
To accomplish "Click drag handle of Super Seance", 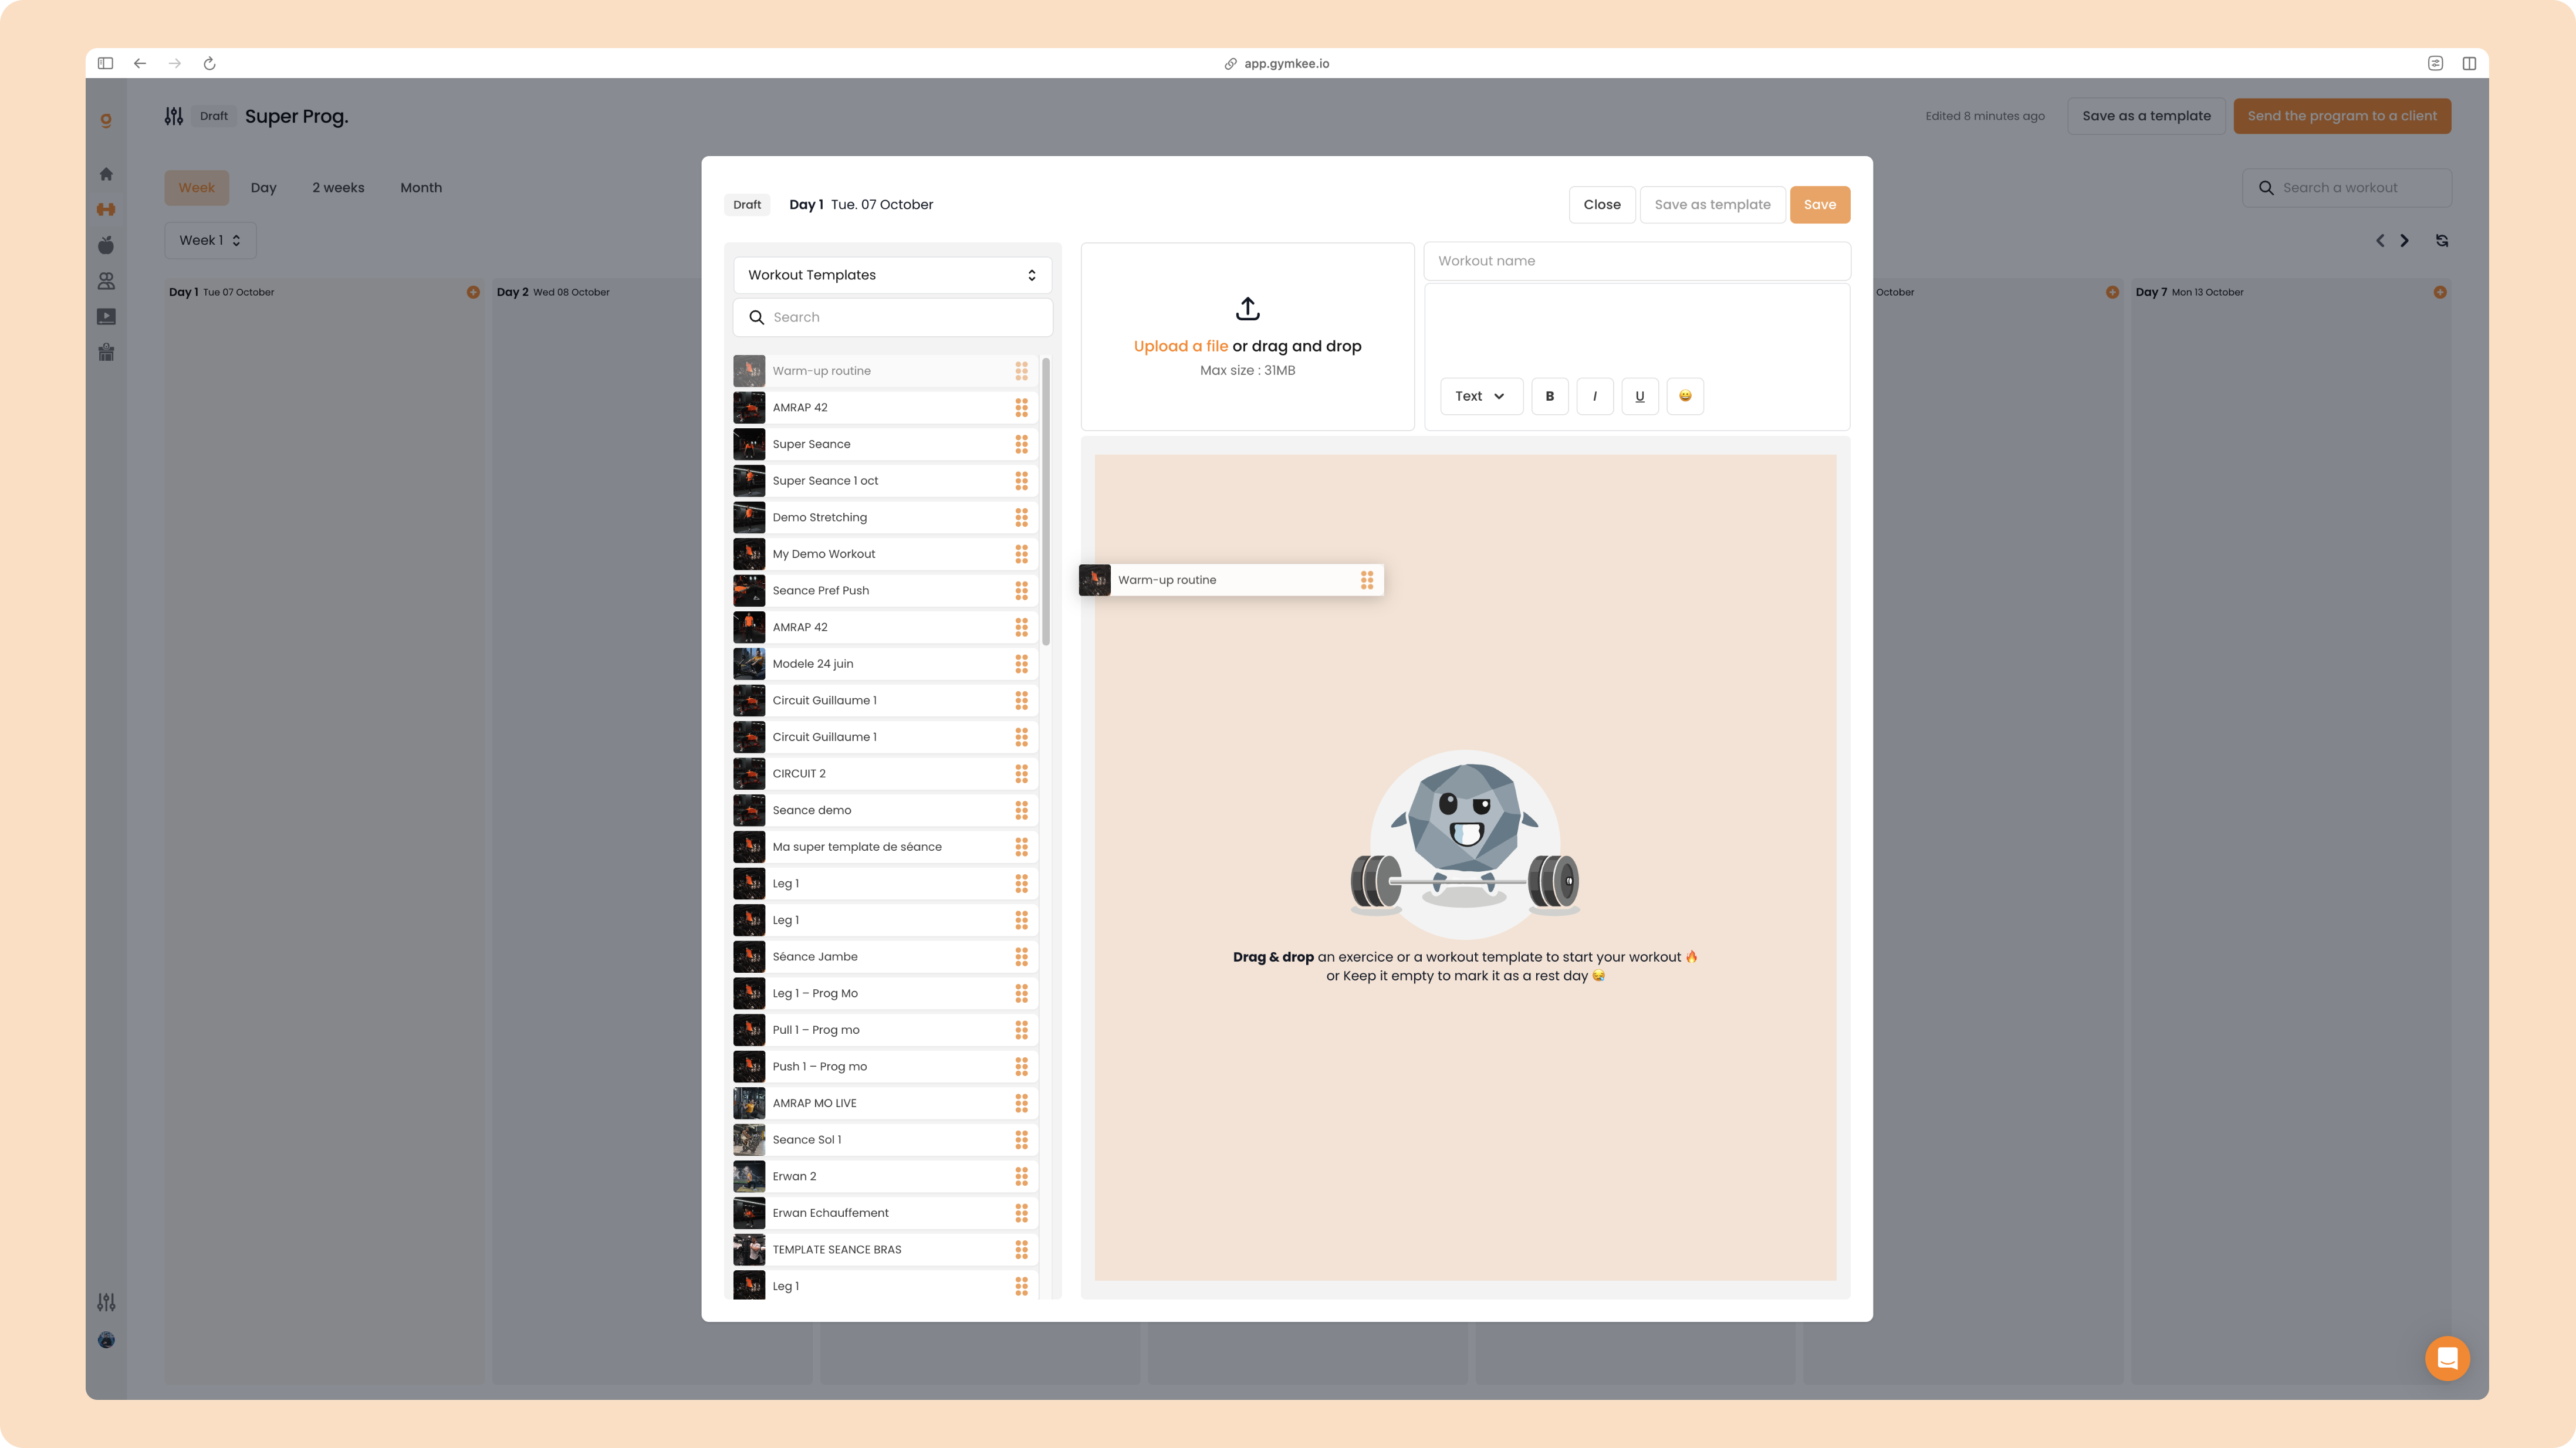I will point(1021,444).
